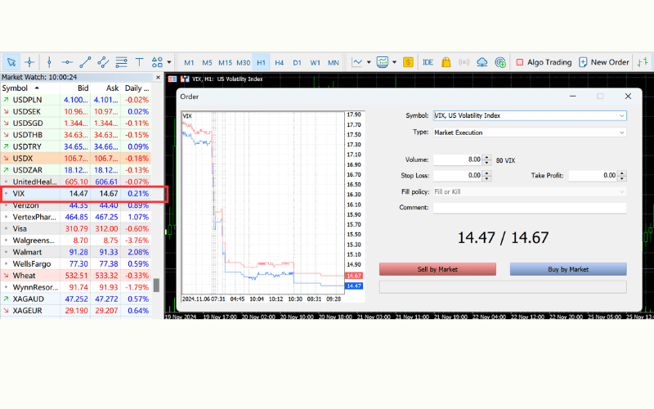The height and width of the screenshot is (409, 654).
Task: Toggle Algo Trading on
Action: [544, 62]
